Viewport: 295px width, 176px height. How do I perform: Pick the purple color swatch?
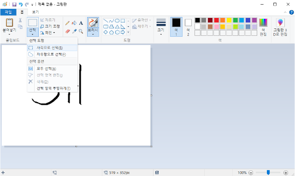tap(254, 20)
